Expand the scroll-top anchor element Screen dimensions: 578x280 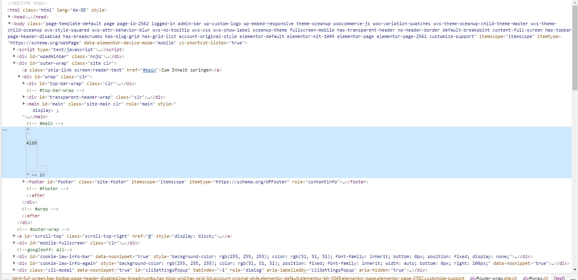click(x=14, y=236)
